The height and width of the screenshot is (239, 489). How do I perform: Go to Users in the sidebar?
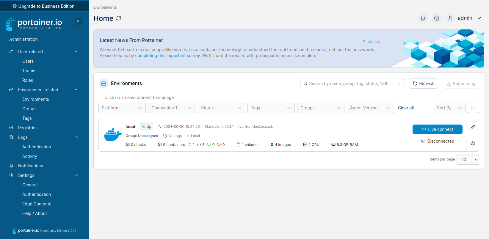click(28, 61)
